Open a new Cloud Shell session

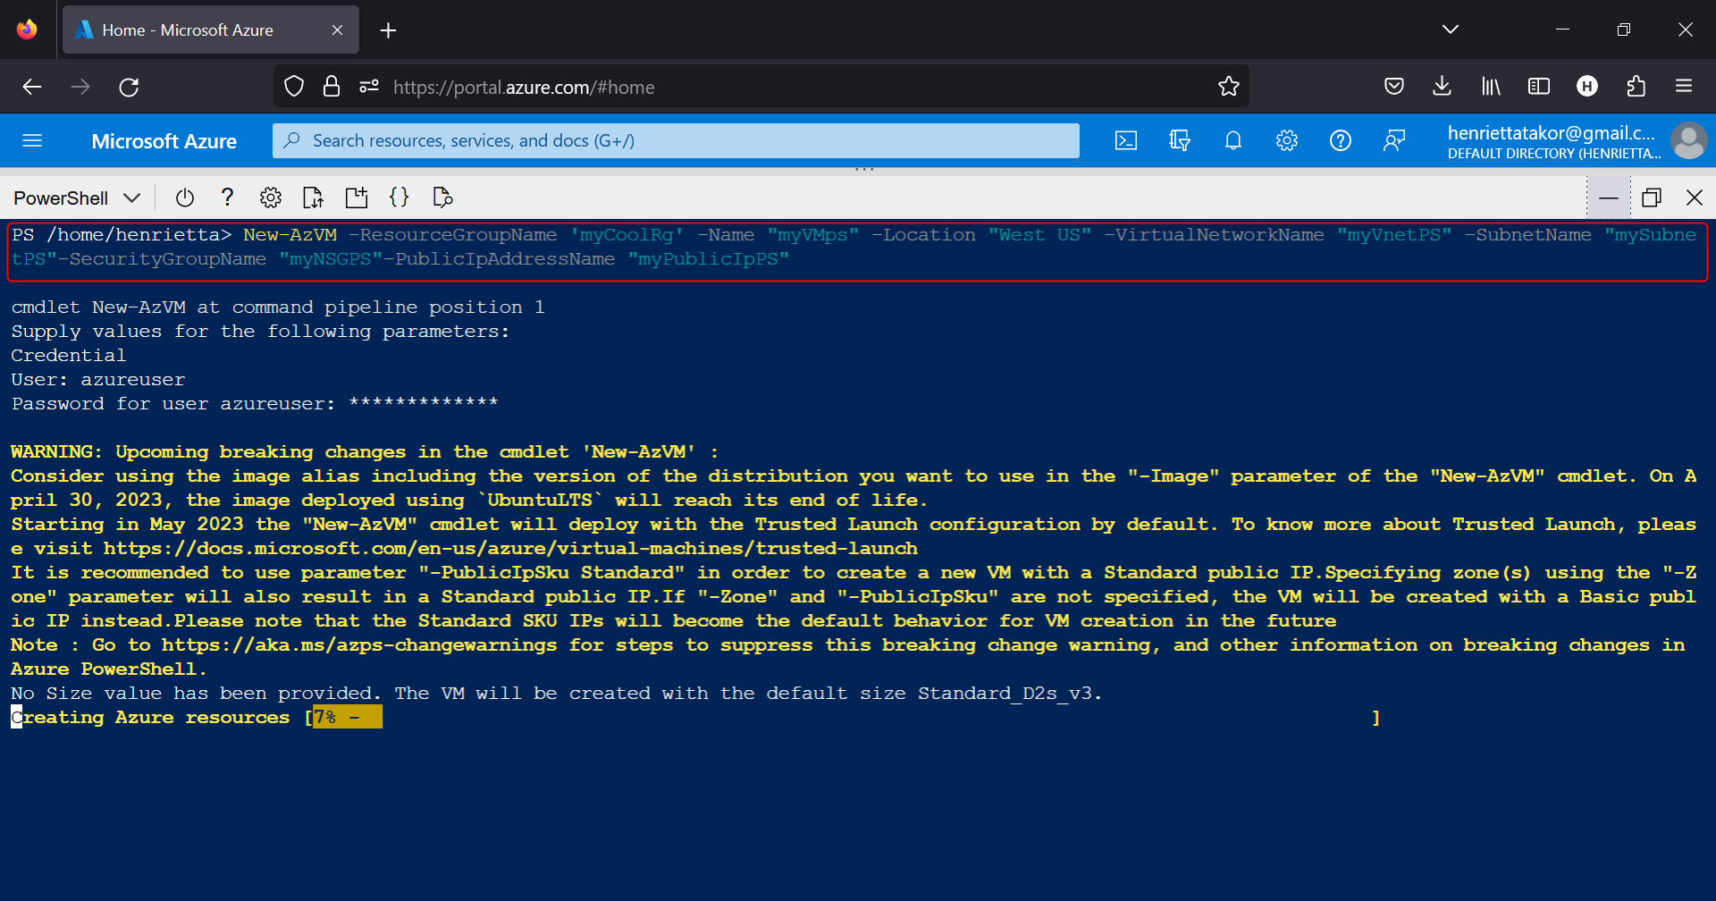click(x=357, y=198)
